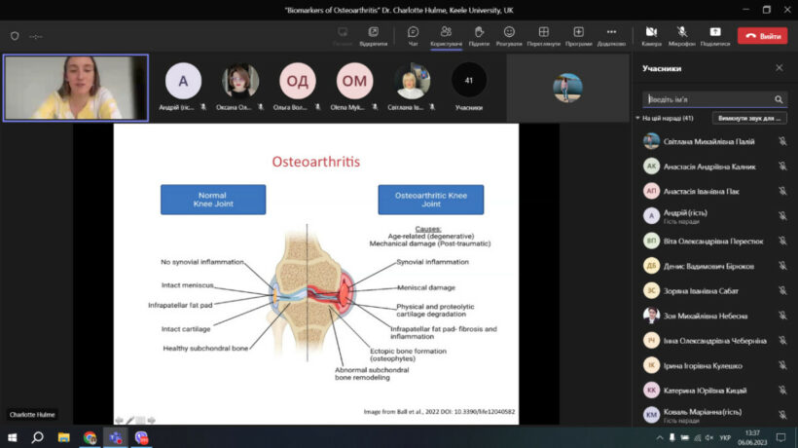
Task: Collapse the 'На цій нараді (41)' list
Action: pos(637,118)
